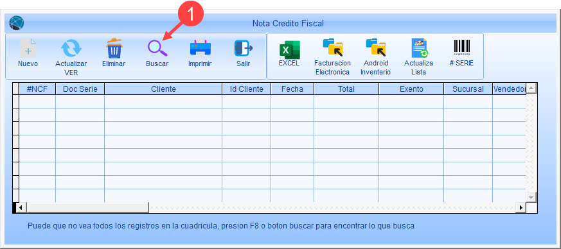Click the grid's top-left select-all corner

[15, 89]
